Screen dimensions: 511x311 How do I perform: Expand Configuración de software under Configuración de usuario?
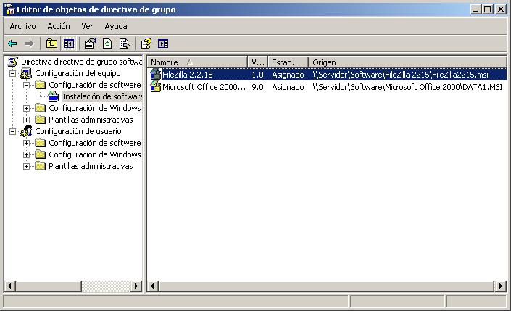(27, 144)
